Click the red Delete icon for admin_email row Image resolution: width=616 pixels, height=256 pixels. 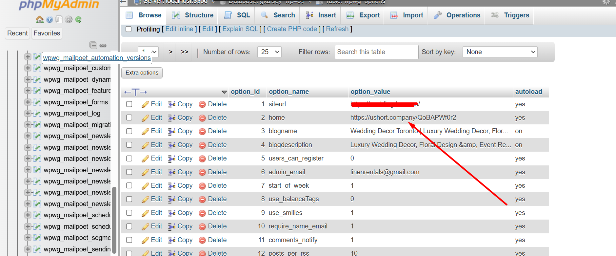[x=202, y=172]
